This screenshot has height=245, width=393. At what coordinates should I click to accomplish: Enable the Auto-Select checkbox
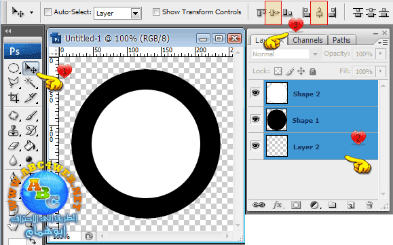tap(48, 12)
